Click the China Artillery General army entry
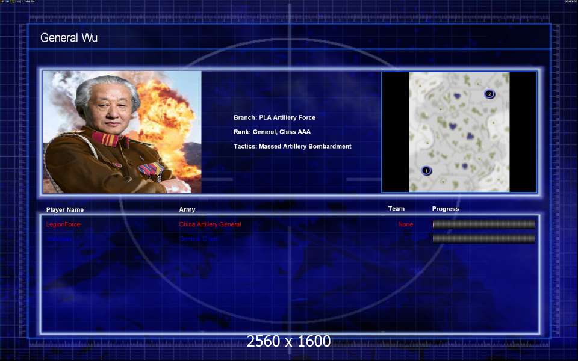 coord(210,224)
